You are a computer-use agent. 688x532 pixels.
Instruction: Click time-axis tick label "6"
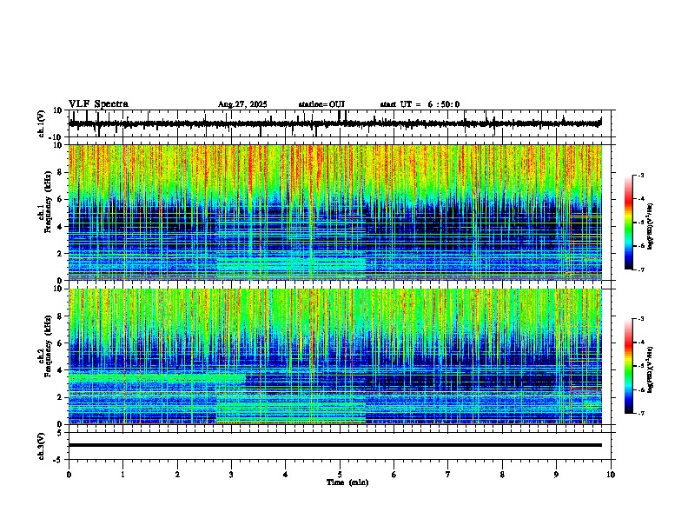click(x=394, y=475)
